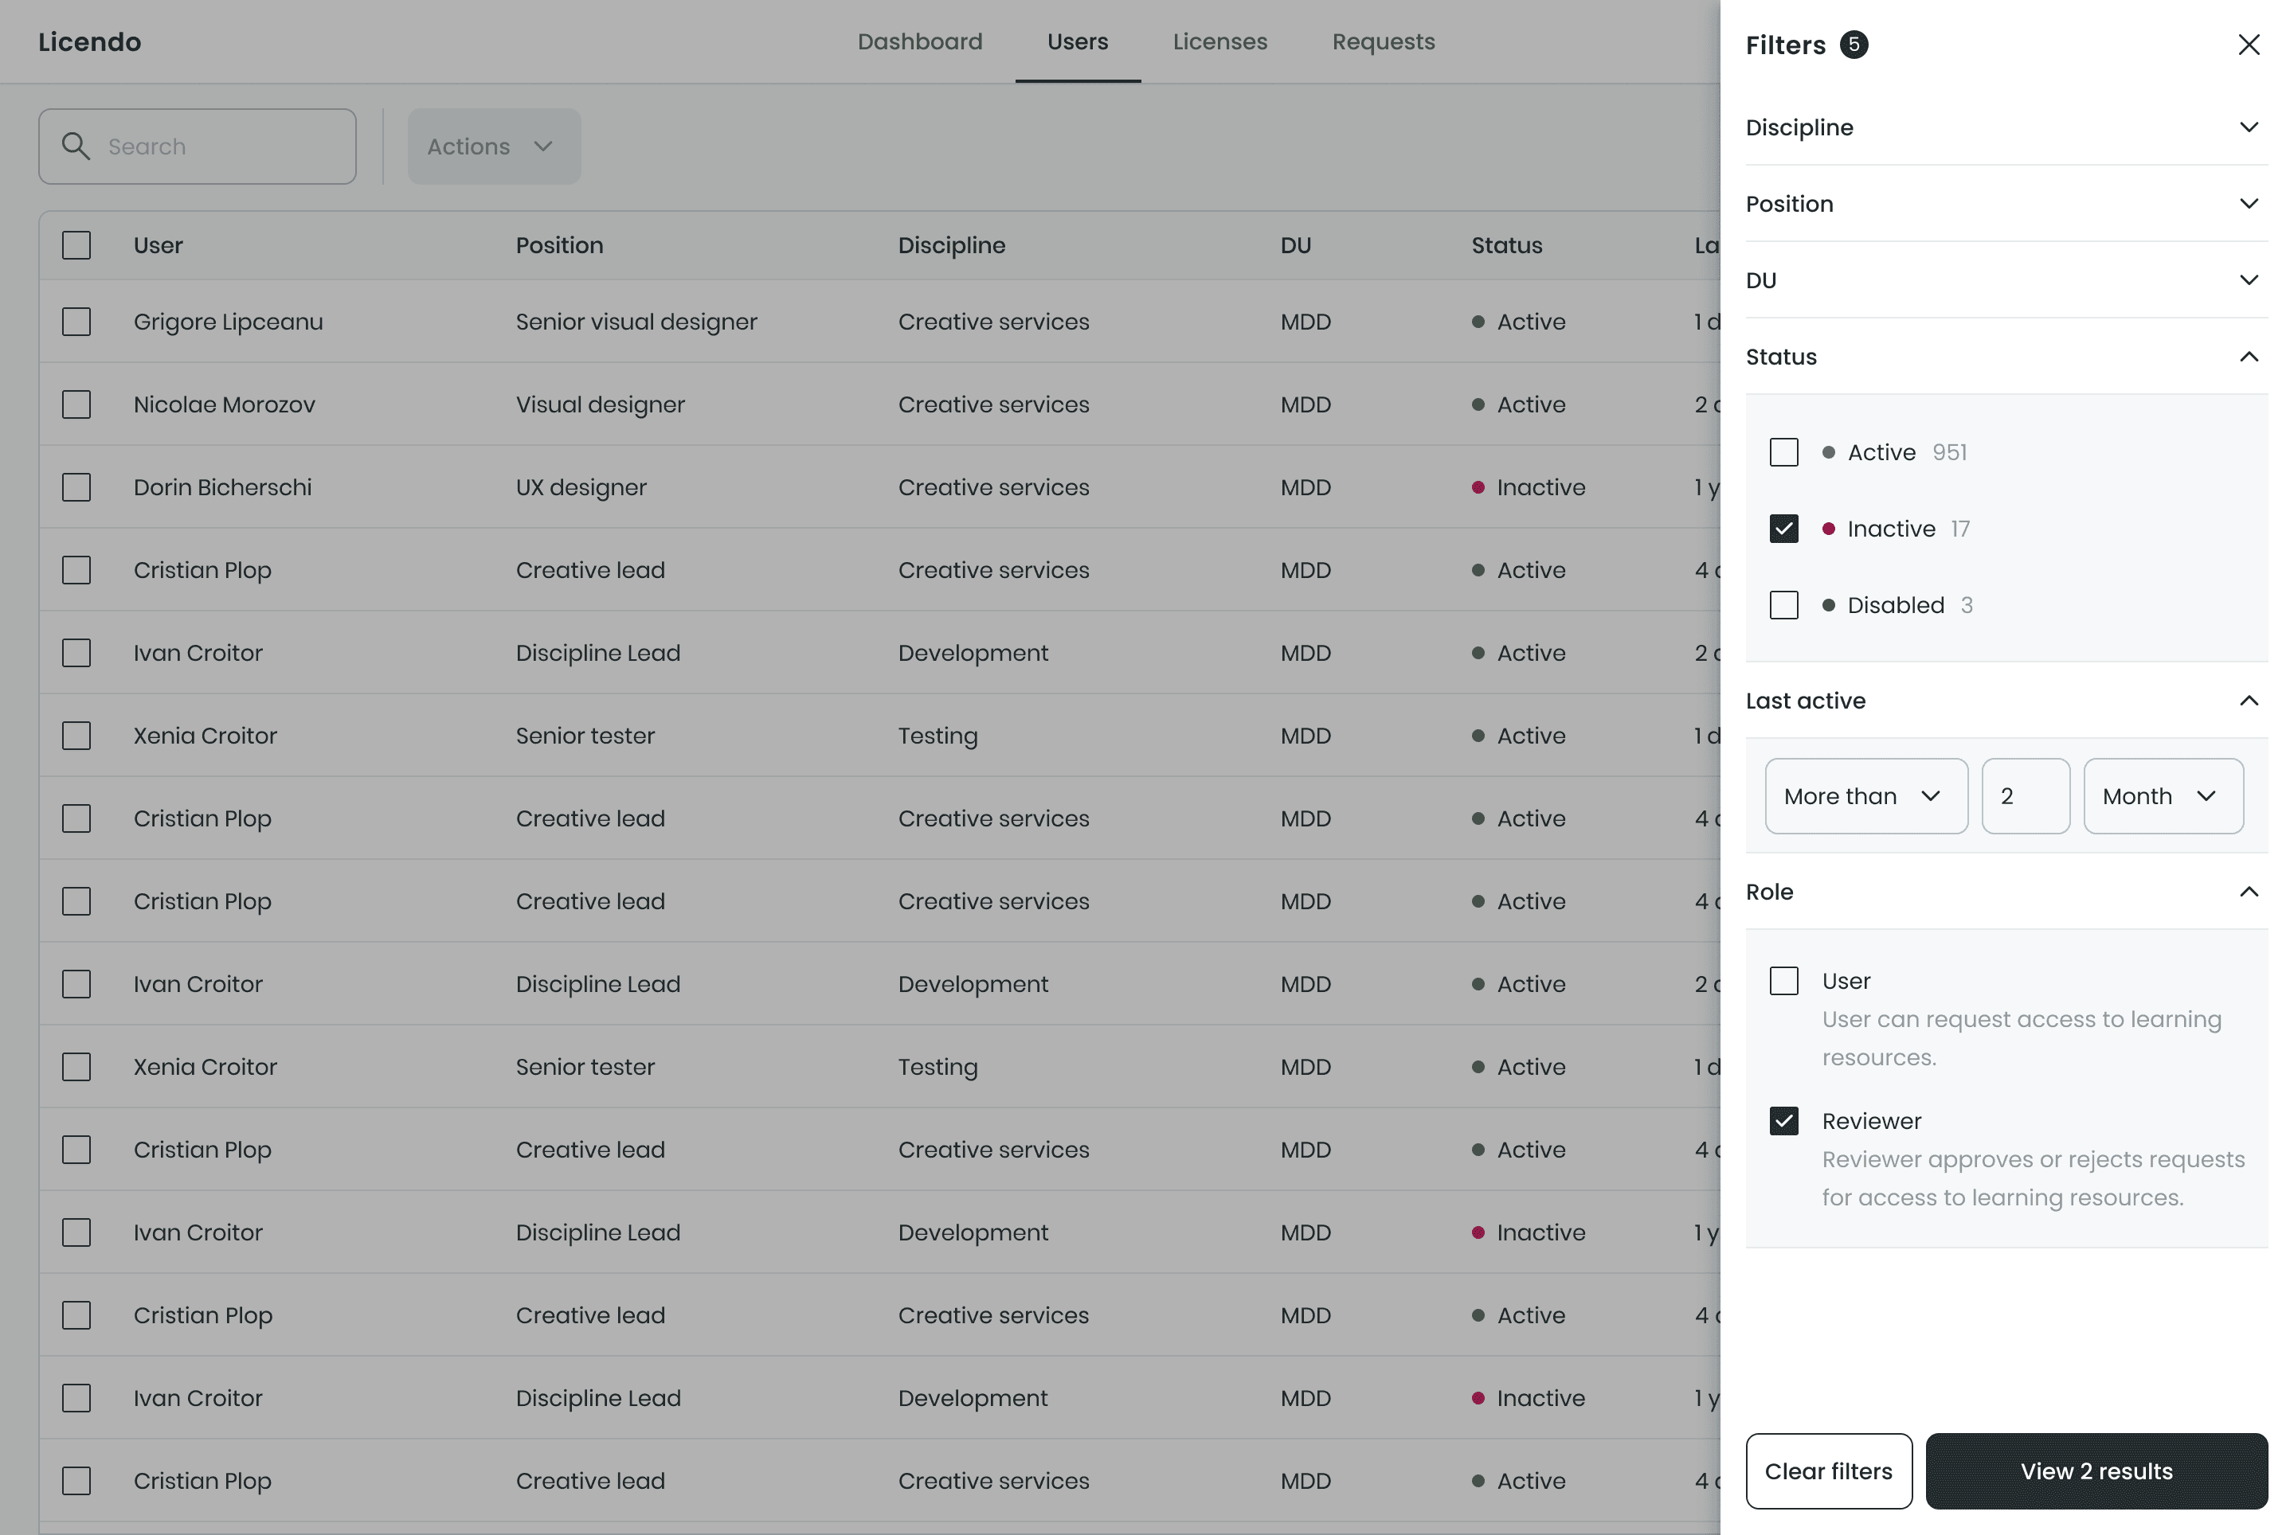Close the Filters panel with the X icon
This screenshot has height=1535, width=2294.
point(2248,45)
